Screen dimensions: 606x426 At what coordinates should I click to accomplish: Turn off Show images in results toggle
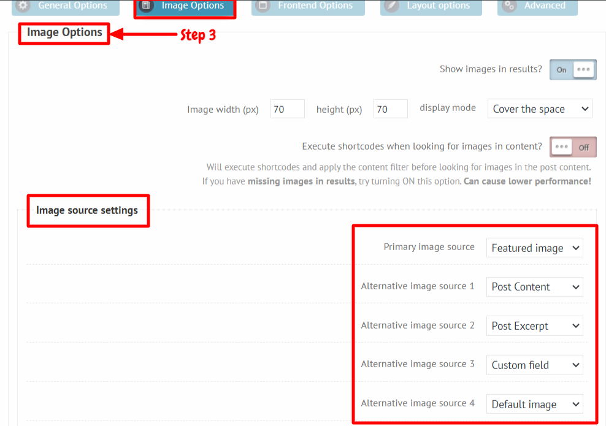(x=573, y=70)
